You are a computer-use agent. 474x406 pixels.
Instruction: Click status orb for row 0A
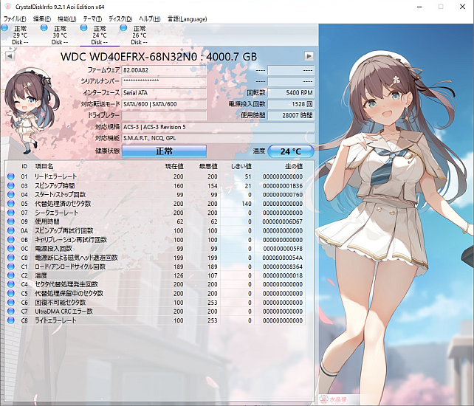click(11, 230)
